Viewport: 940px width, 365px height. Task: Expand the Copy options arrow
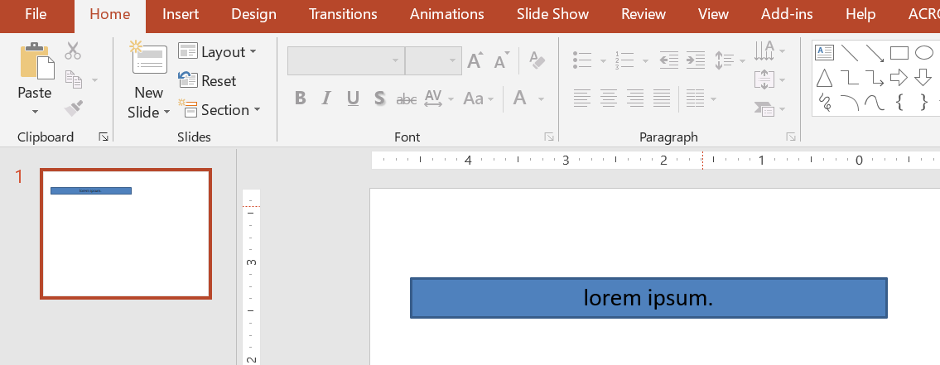click(x=94, y=79)
